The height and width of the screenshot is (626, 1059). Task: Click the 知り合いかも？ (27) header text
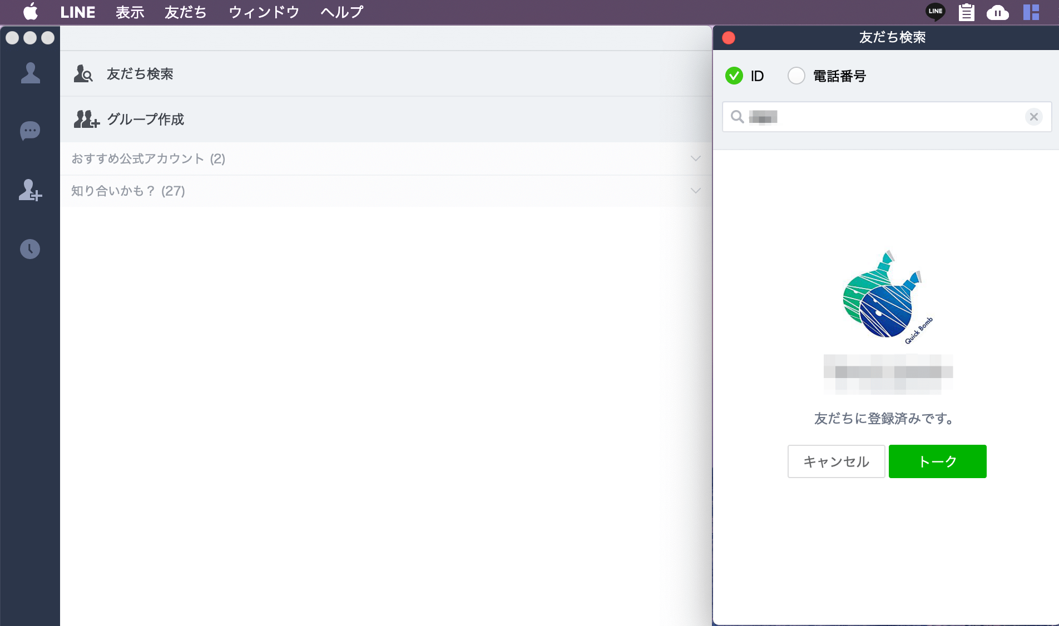click(128, 191)
